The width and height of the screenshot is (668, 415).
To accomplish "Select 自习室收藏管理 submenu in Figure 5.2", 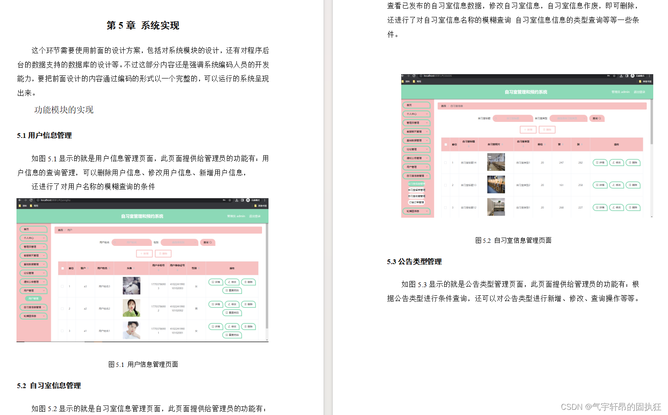I will point(416,196).
